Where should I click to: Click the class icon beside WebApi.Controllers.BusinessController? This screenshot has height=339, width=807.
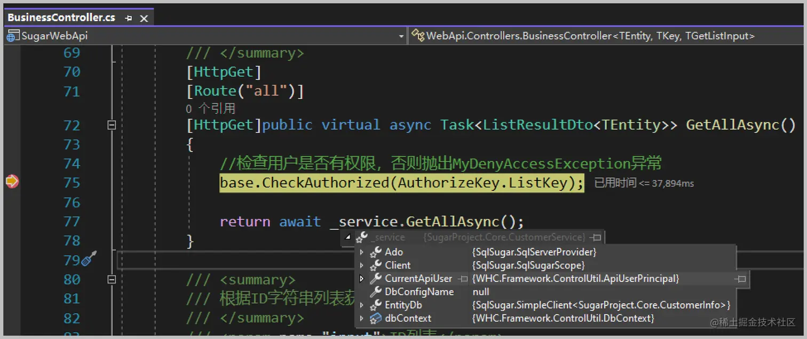click(x=418, y=36)
